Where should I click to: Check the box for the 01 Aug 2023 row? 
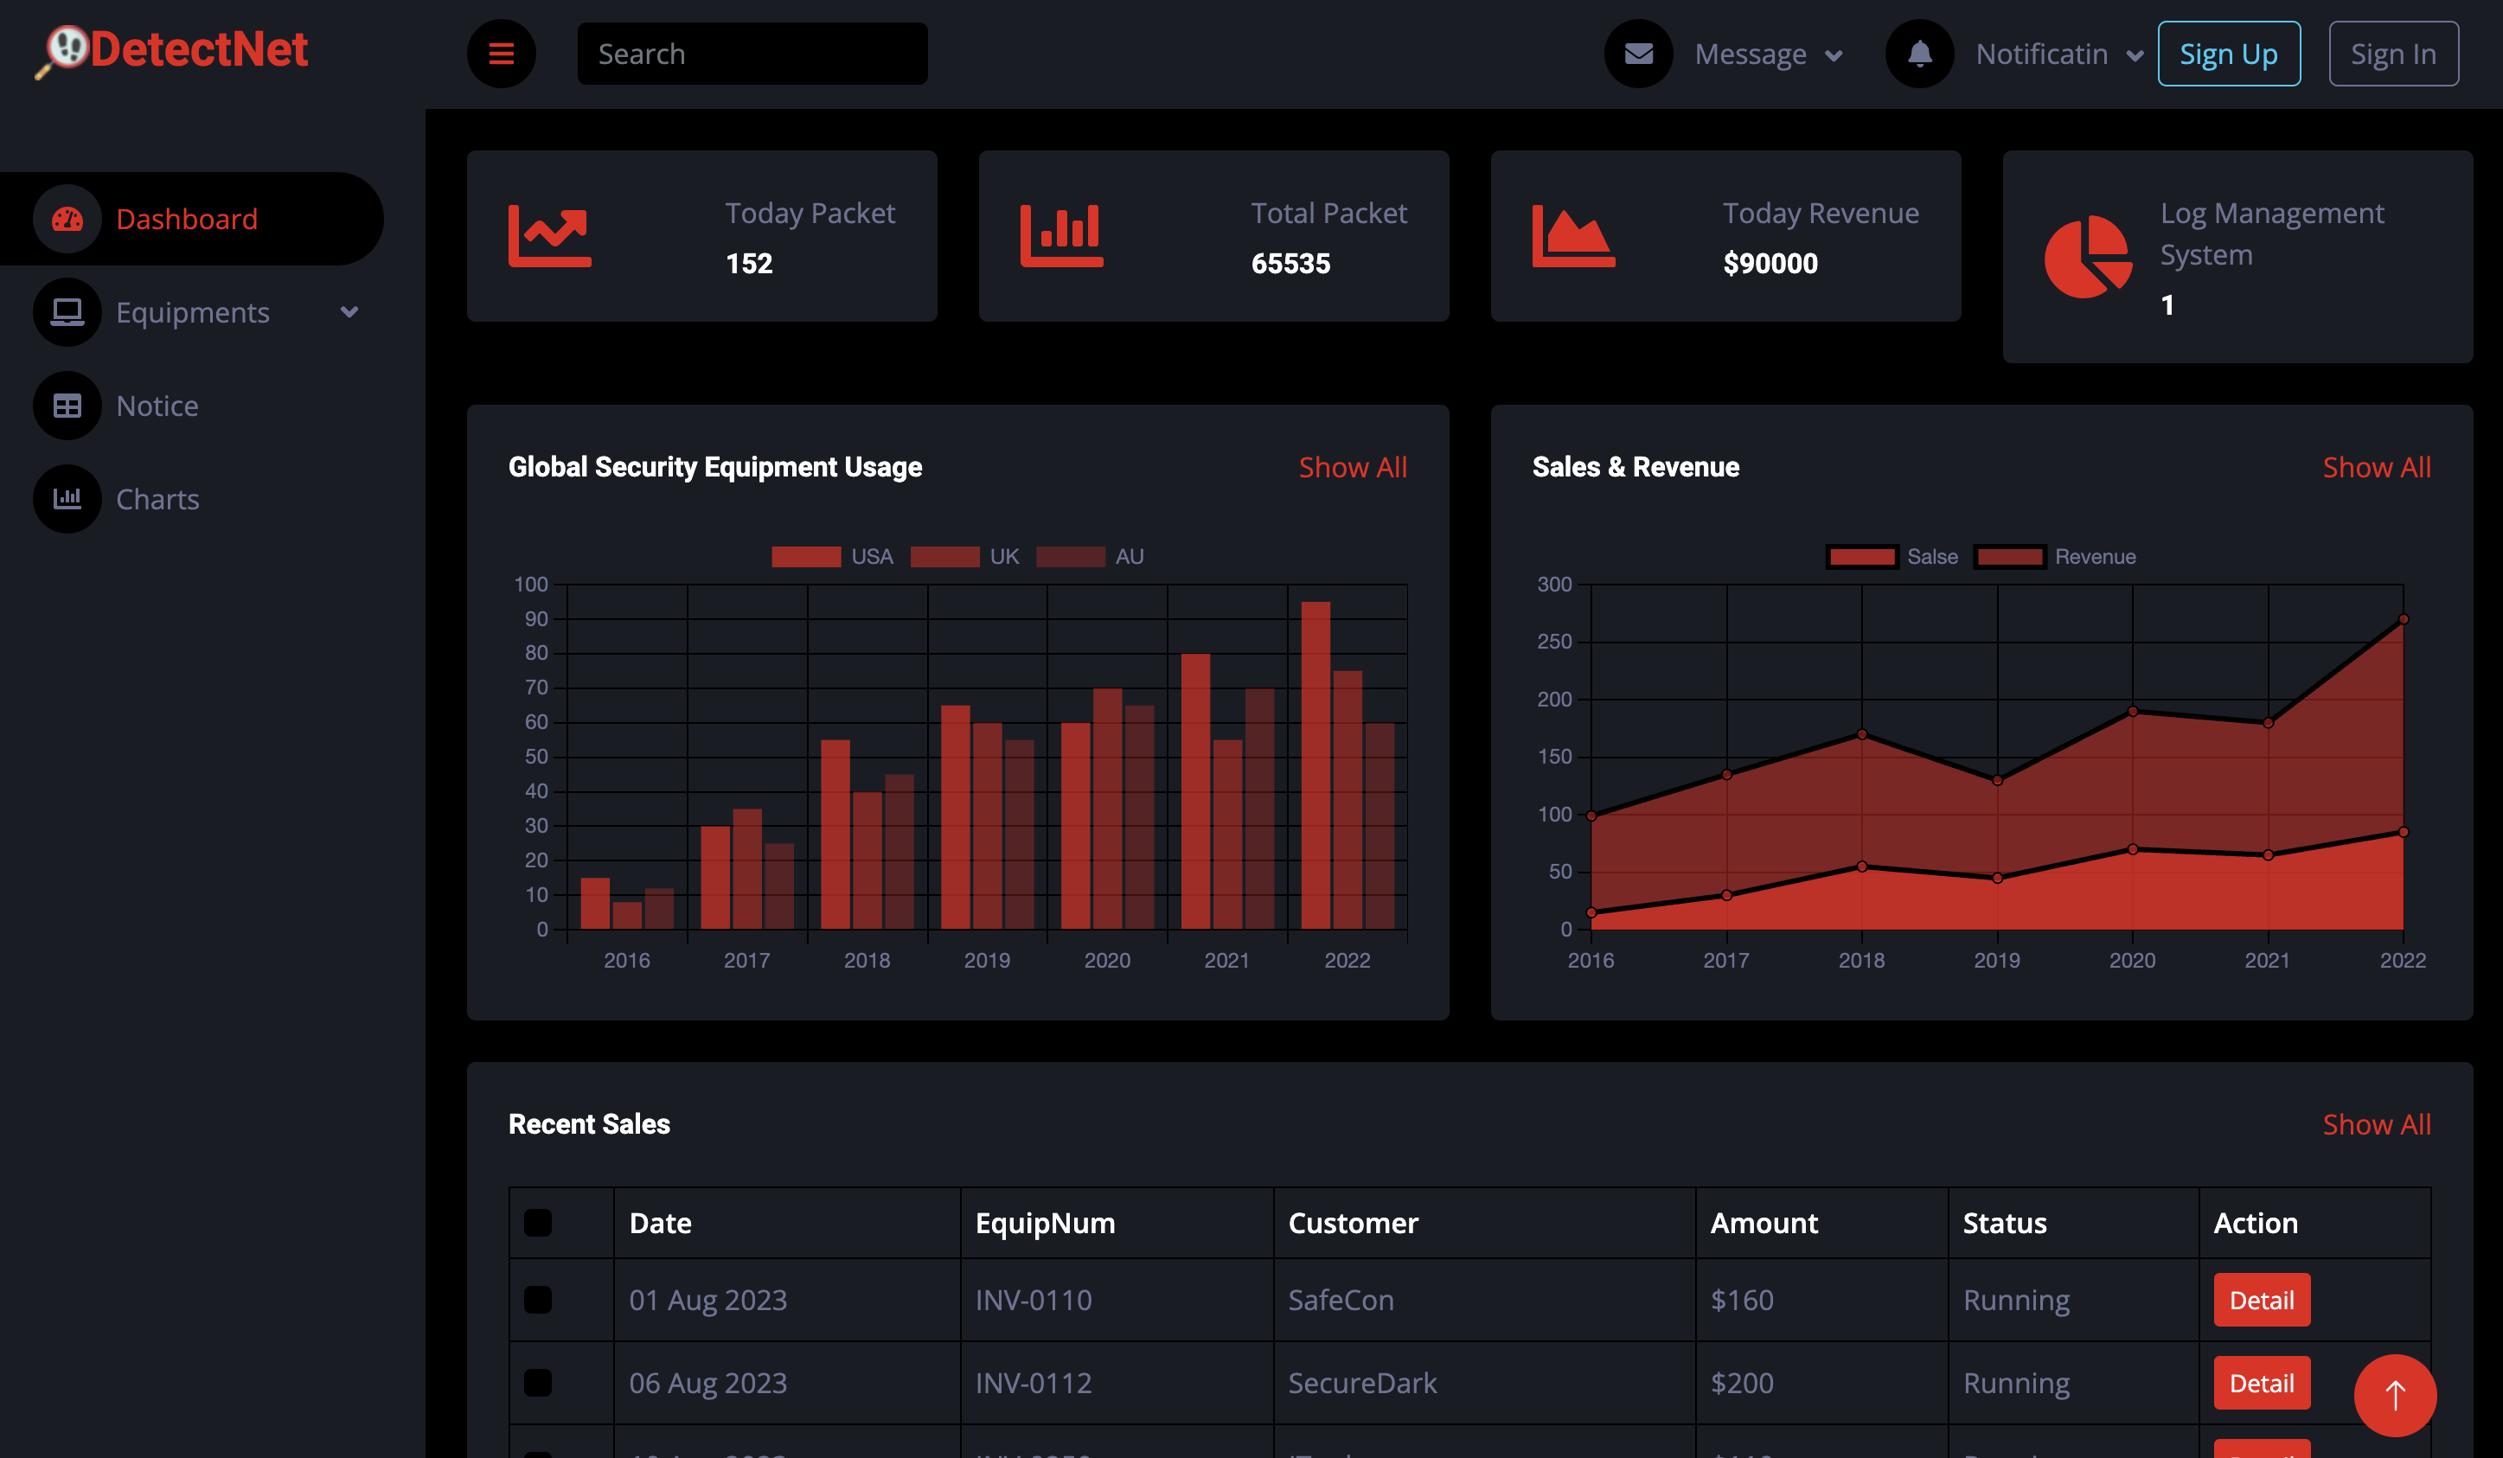(537, 1300)
